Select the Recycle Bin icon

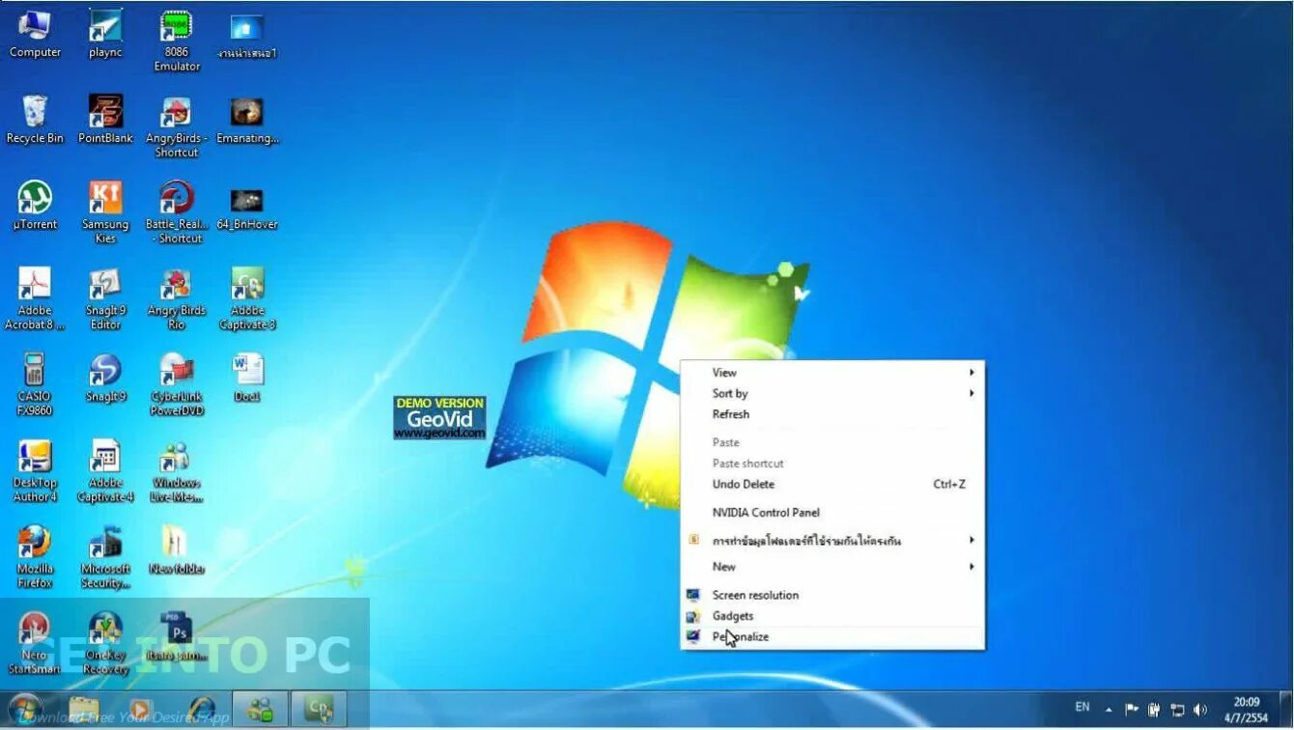pos(35,120)
